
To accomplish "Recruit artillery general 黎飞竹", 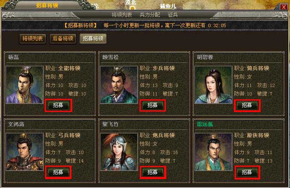I will coord(153,172).
